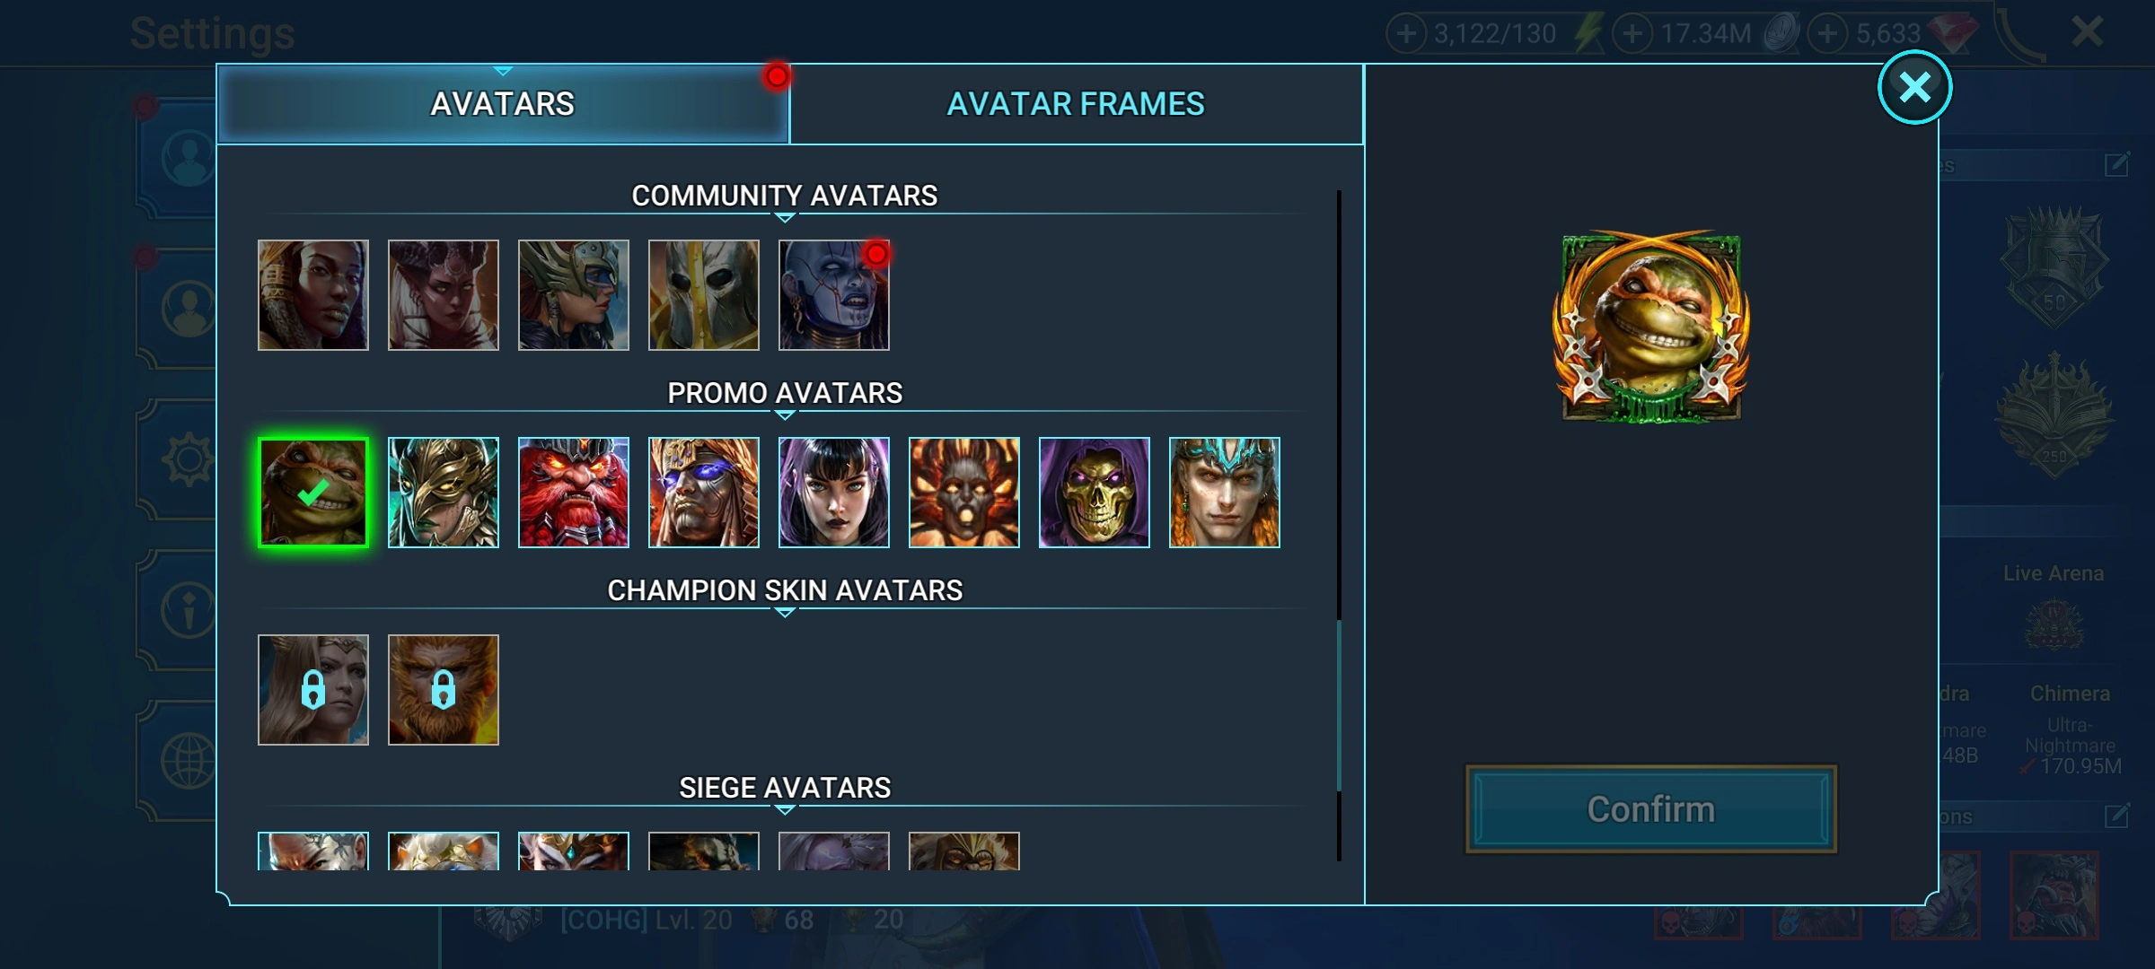Collapse the Community Avatars section arrow

(785, 218)
